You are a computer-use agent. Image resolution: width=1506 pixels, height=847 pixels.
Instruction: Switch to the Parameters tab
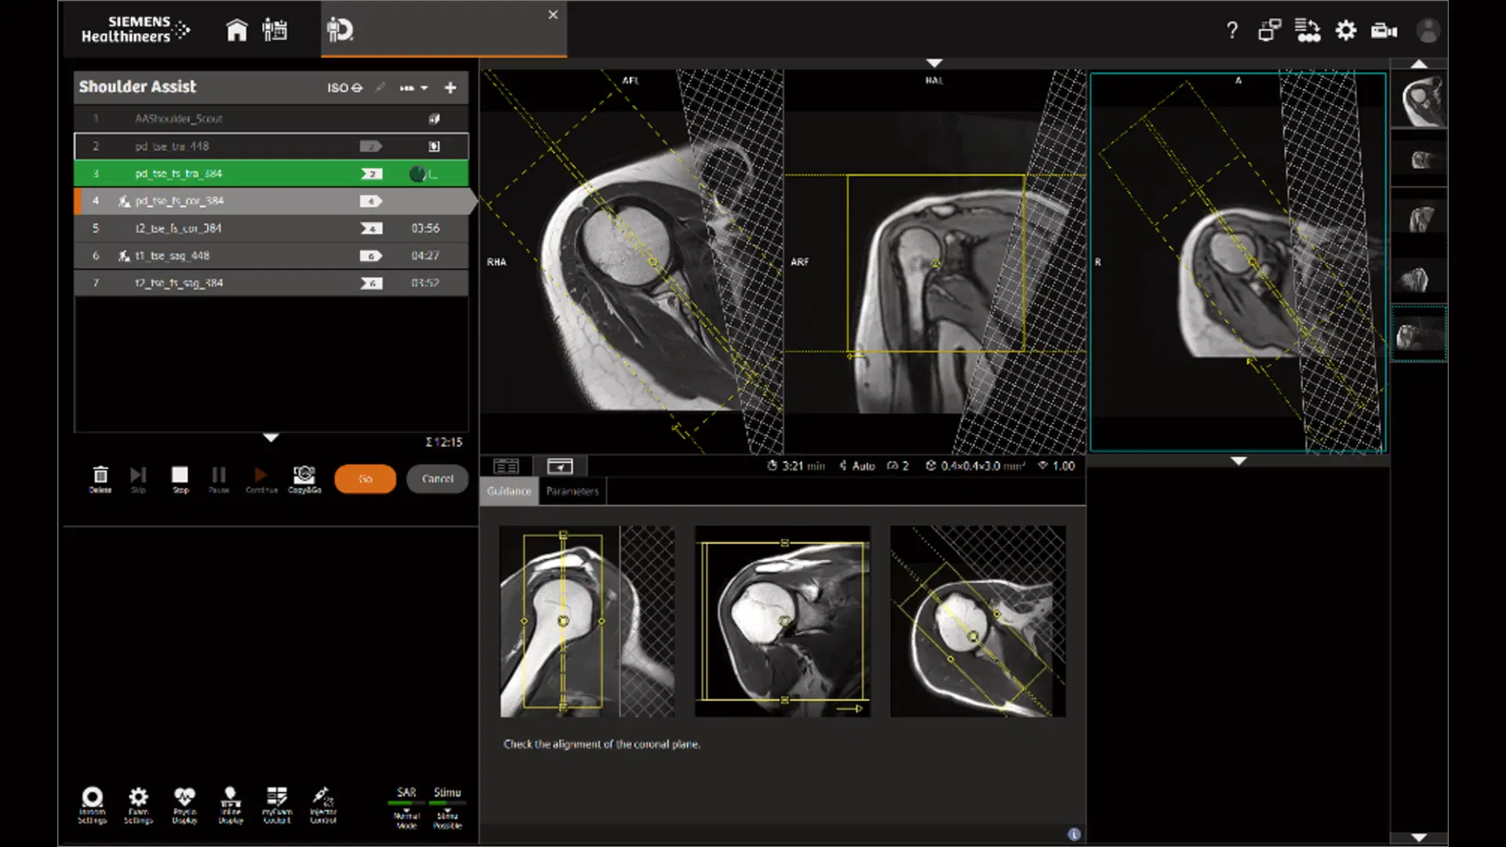click(572, 491)
